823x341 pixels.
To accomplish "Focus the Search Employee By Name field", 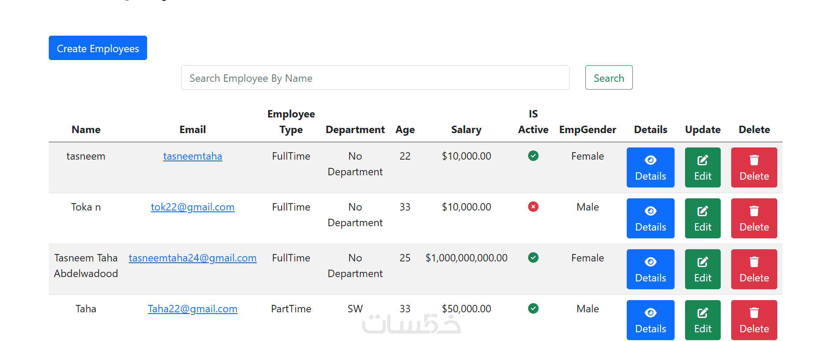I will pos(375,78).
